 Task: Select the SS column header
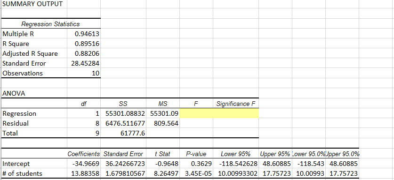coord(123,104)
